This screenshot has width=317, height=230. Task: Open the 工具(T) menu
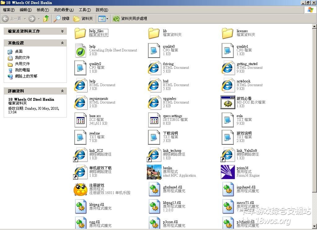[85, 10]
